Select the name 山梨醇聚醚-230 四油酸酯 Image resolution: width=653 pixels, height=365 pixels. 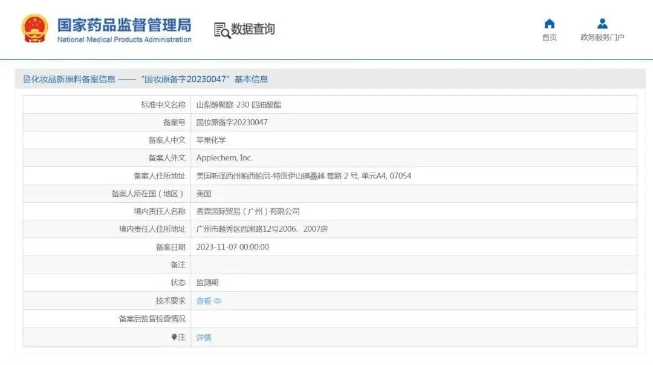239,105
